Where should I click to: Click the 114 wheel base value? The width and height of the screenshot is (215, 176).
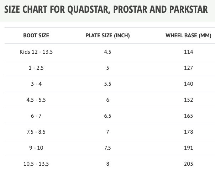click(x=189, y=52)
